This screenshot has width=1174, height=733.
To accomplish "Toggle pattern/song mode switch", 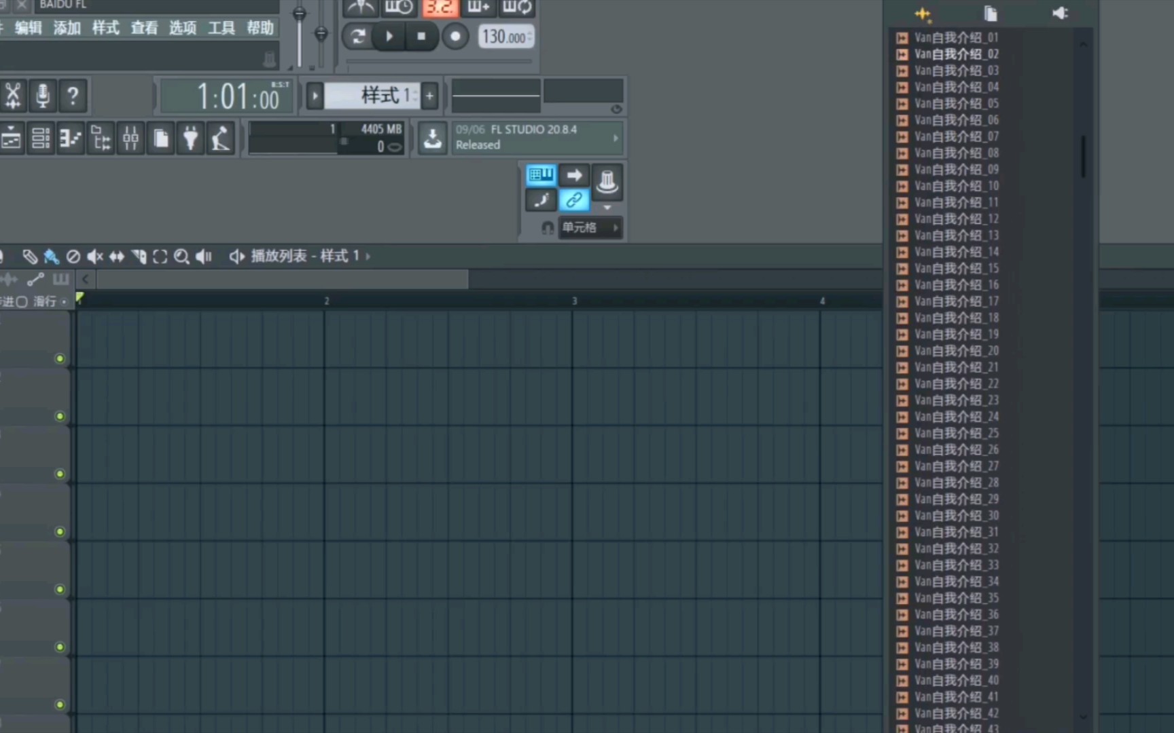I will 357,36.
